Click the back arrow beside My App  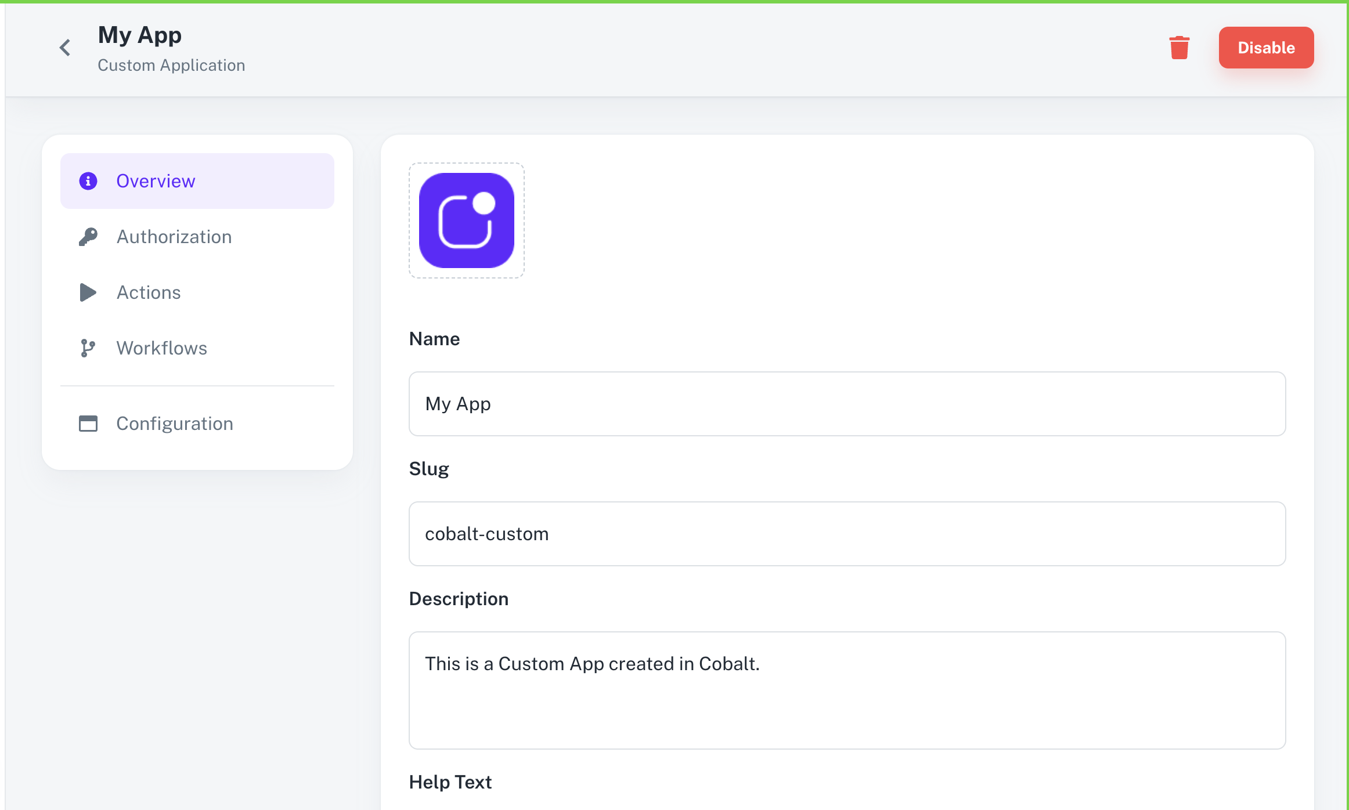(64, 47)
